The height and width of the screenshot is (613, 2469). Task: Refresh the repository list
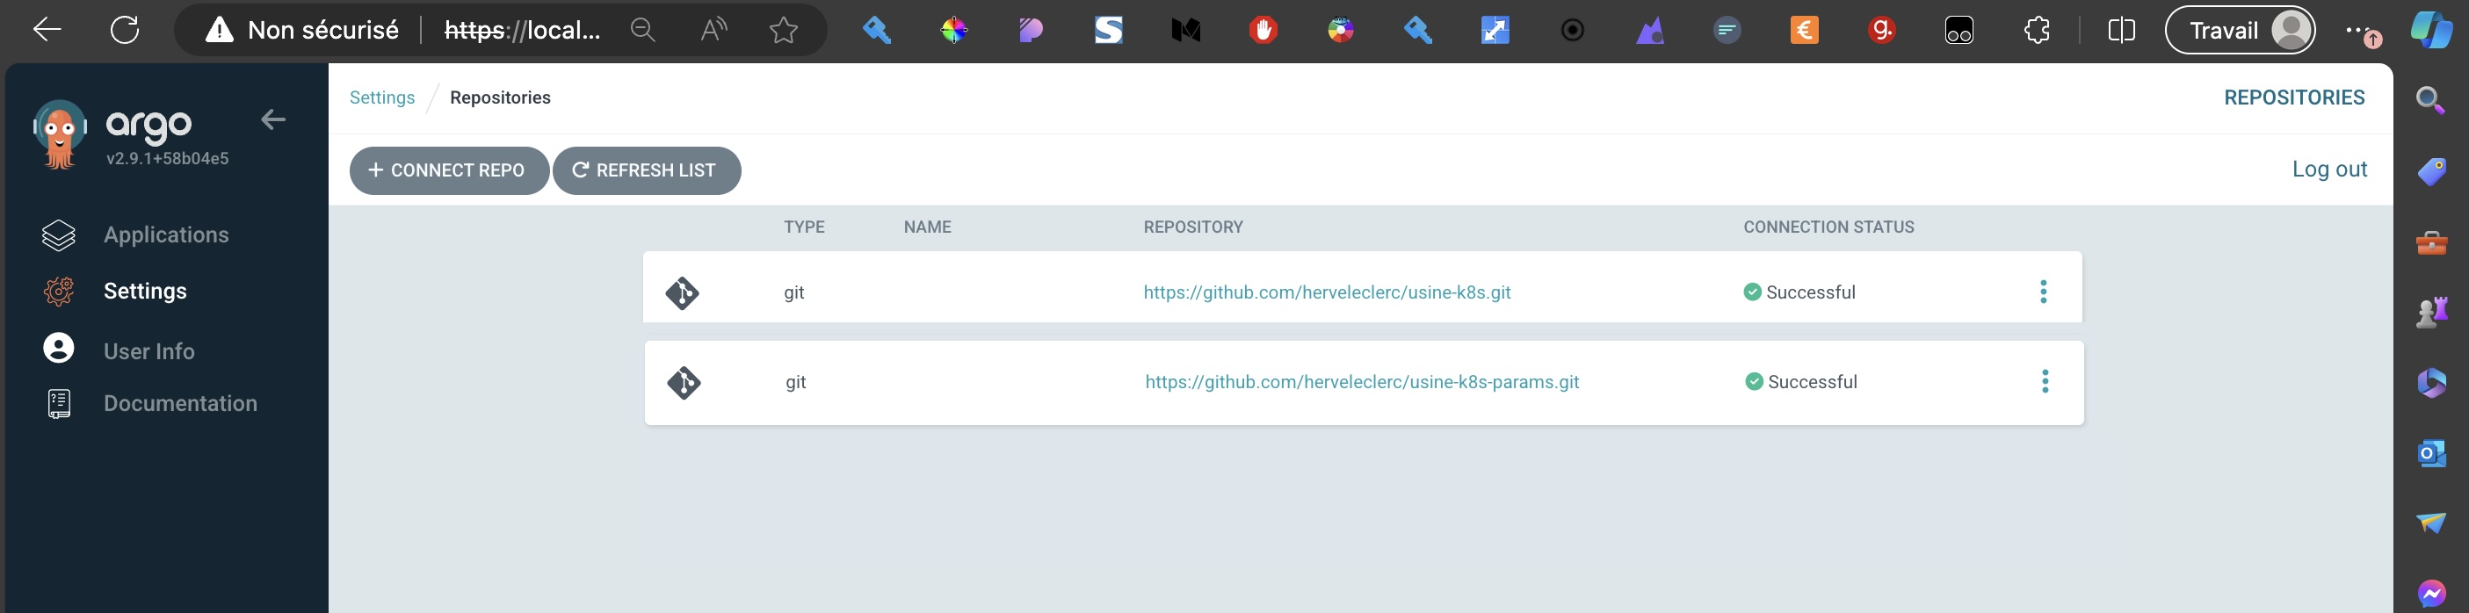(646, 170)
